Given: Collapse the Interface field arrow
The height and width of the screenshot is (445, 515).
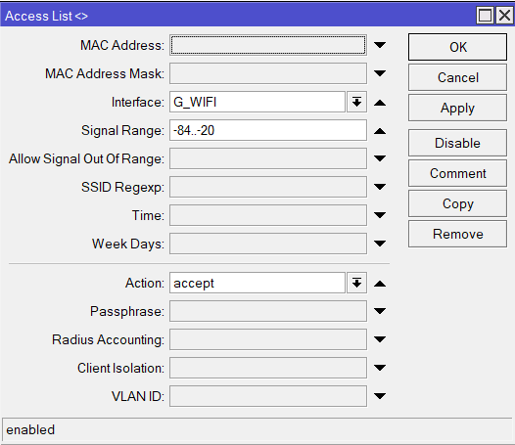Looking at the screenshot, I should click(x=380, y=103).
